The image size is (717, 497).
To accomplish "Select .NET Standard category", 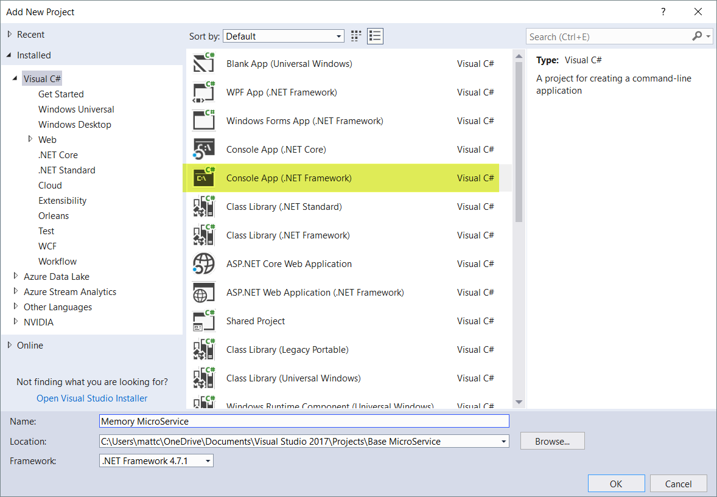I will [67, 170].
